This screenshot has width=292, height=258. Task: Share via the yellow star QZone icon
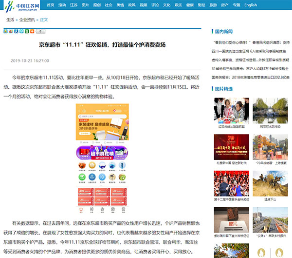point(5,31)
